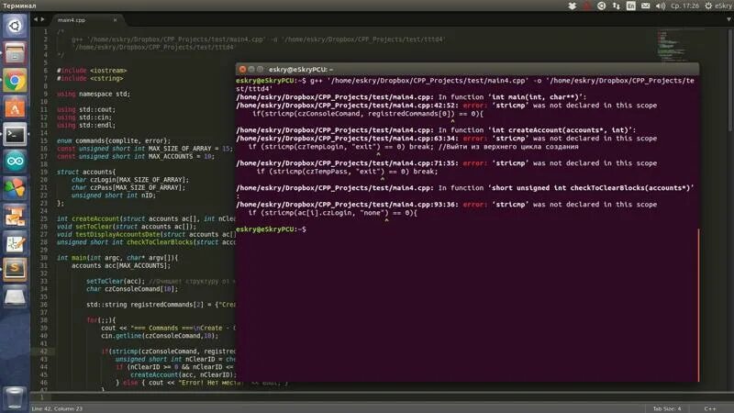This screenshot has width=734, height=413.
Task: Open the Files manager in the dock
Action: coord(15,53)
